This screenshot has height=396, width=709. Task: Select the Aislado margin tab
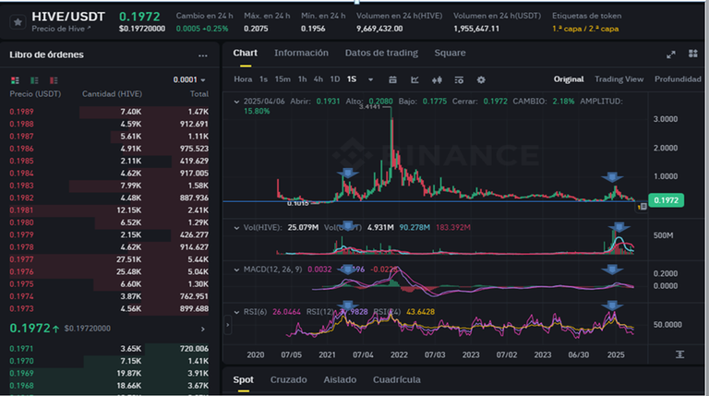[x=340, y=379]
